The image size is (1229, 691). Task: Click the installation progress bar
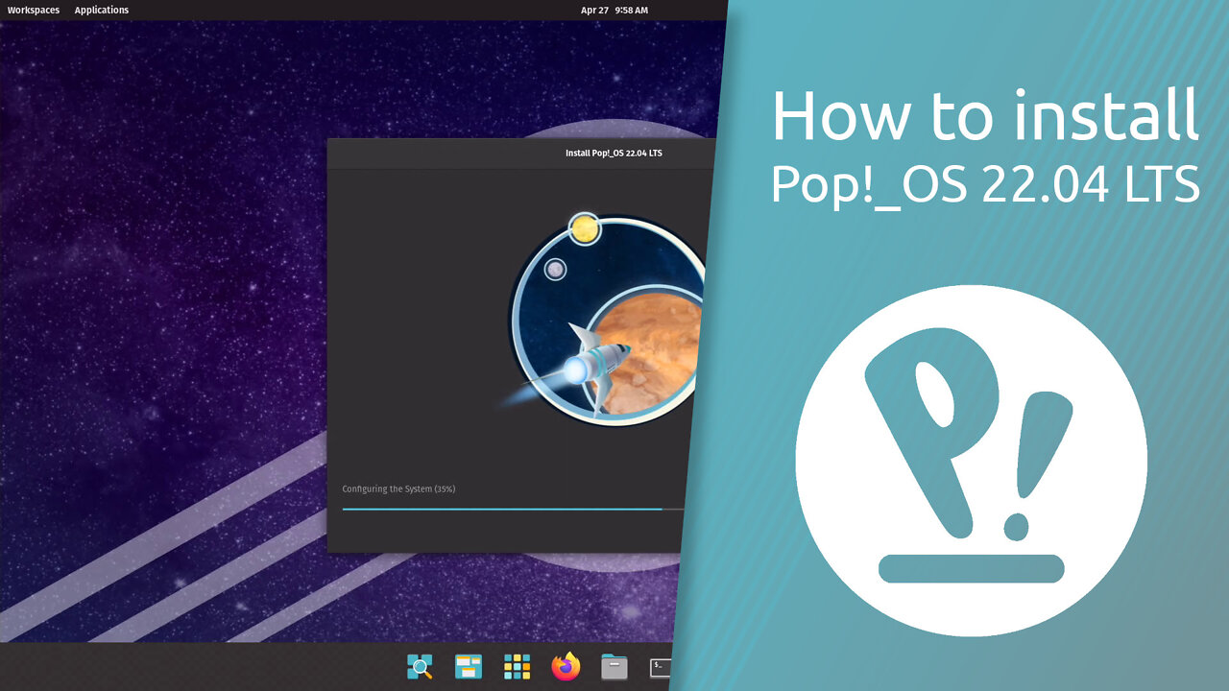coord(514,509)
